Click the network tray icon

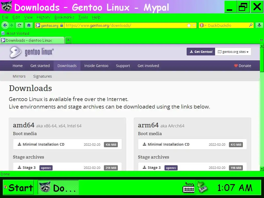point(203,187)
